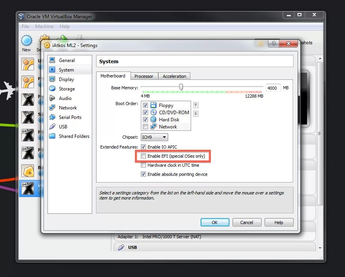The image size is (345, 277).
Task: Click the Cancel button
Action: click(246, 222)
